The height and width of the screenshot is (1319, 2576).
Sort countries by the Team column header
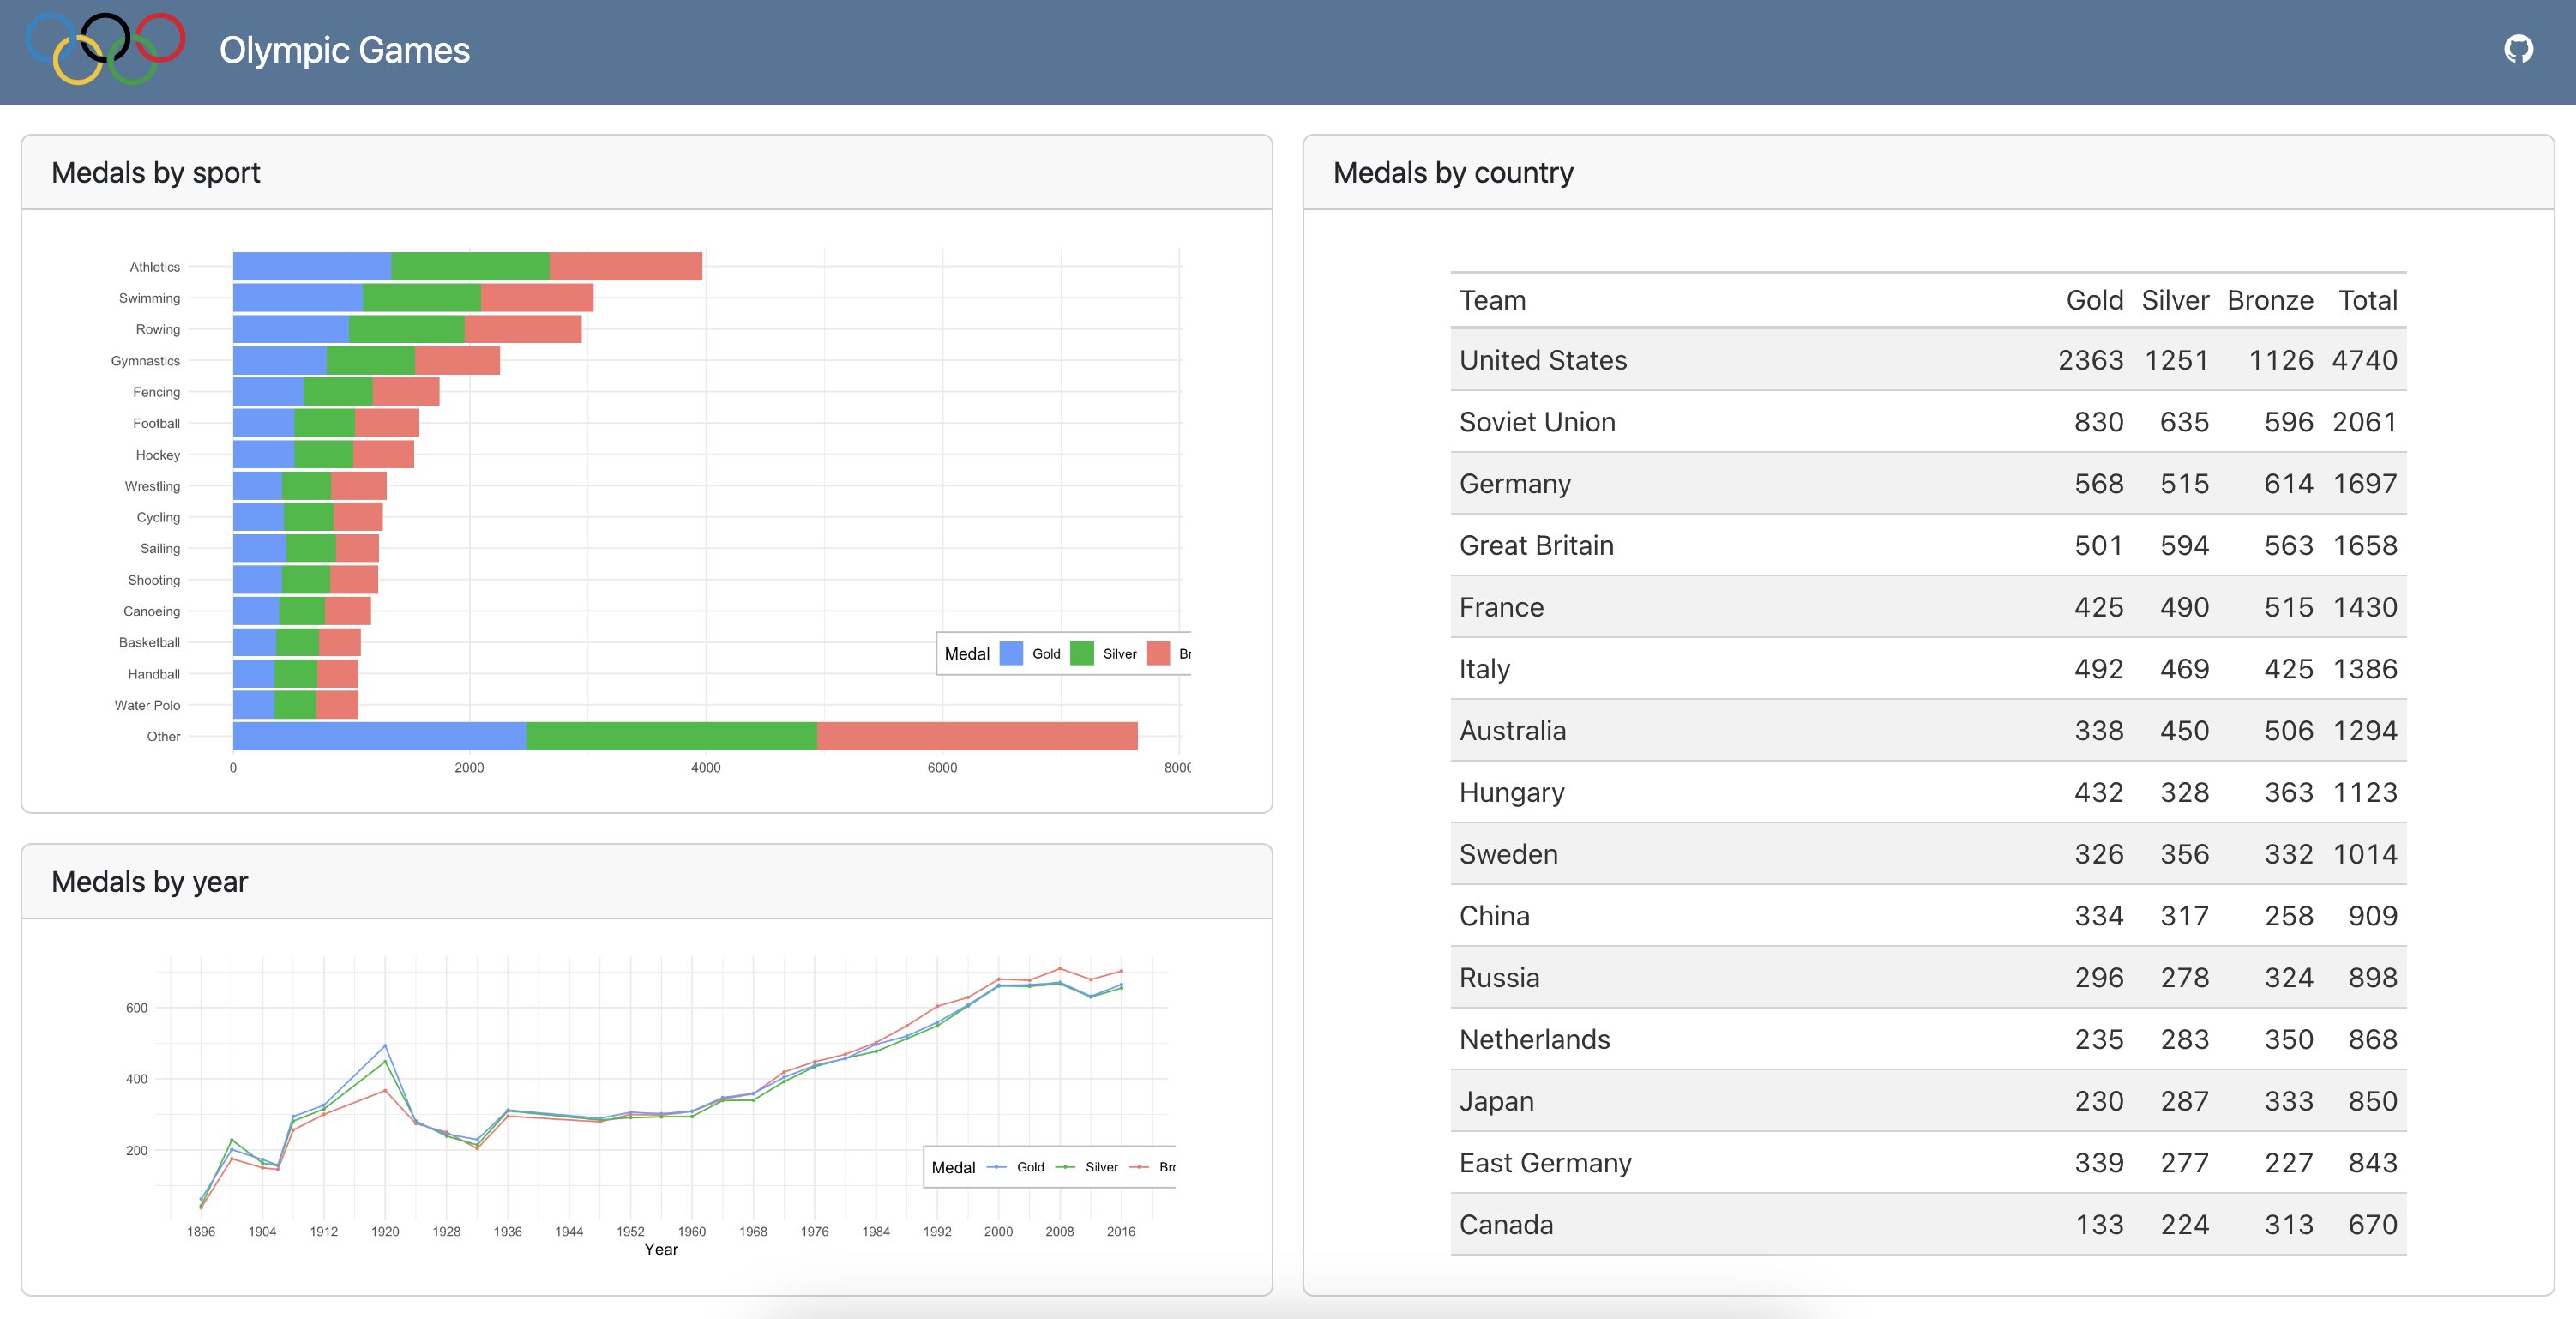point(1492,299)
